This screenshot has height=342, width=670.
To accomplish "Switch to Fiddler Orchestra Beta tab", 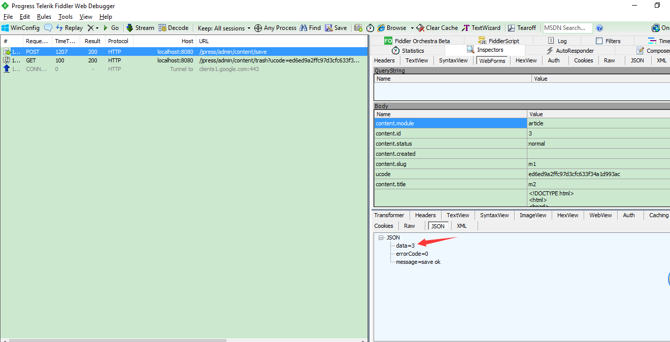I will 417,41.
